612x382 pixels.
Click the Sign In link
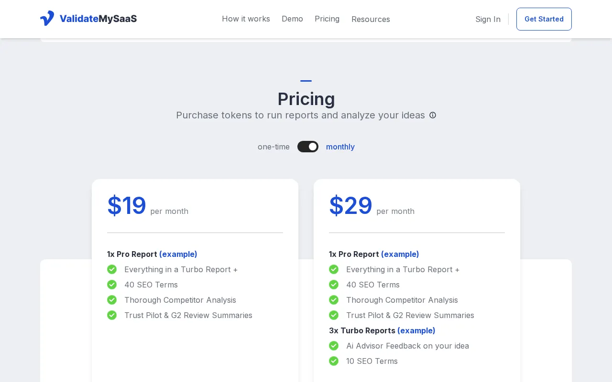pyautogui.click(x=488, y=19)
